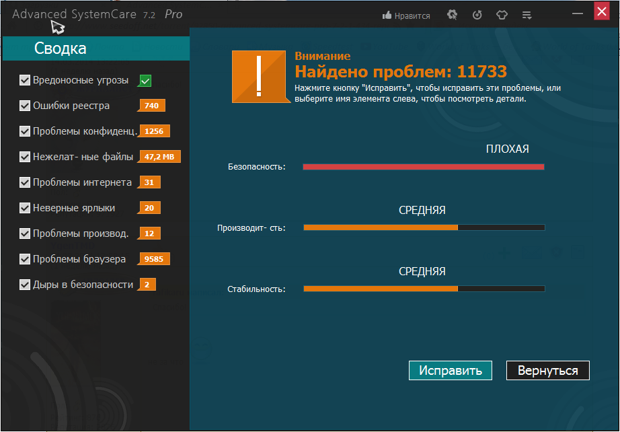Open Неверные ярлыки details

click(74, 208)
